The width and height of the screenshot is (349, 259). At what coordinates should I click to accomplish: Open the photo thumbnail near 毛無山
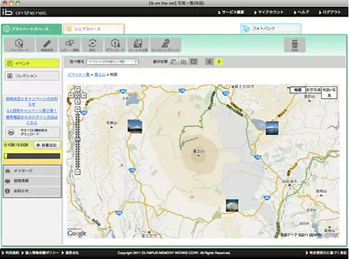point(135,126)
